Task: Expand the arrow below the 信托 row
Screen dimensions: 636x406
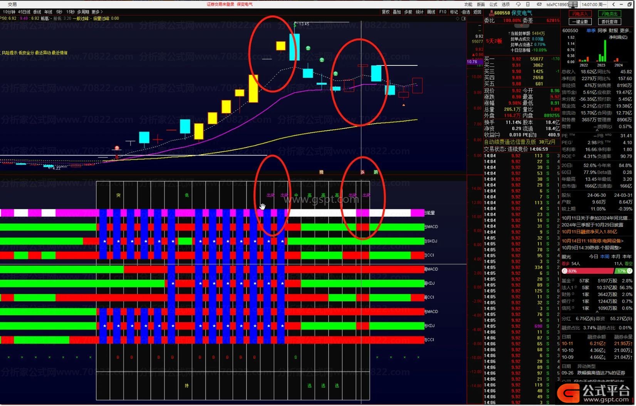Action: point(597,312)
